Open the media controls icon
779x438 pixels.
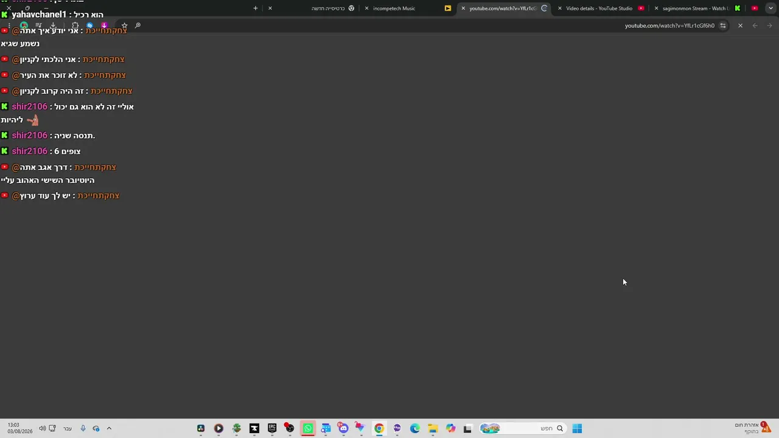[x=38, y=25]
